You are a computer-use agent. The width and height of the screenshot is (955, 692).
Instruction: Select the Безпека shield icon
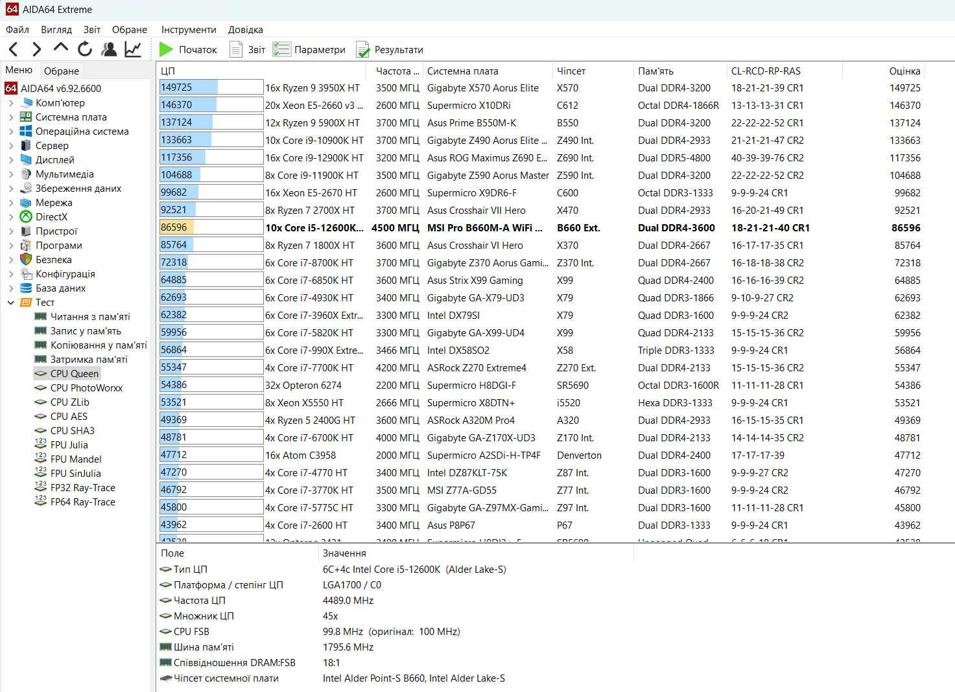(26, 260)
